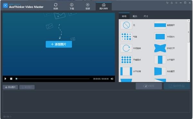
Task: Switch to the 配乐 music tab
Action: [x=135, y=16]
